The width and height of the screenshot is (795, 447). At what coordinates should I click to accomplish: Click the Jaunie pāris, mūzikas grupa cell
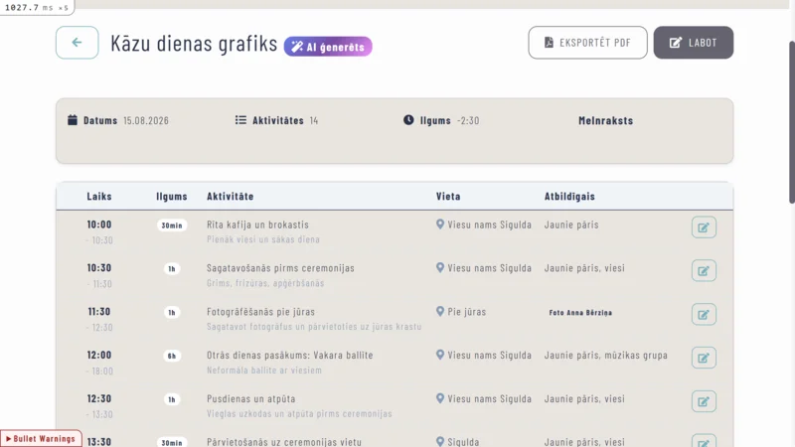tap(606, 356)
